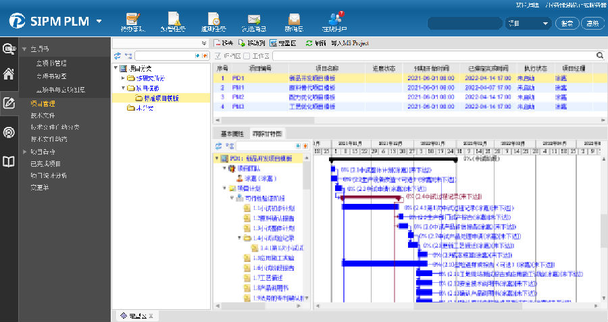Screen dimensions: 608x322
Task: Click the magnifier icon in list filter bar
Action: click(x=599, y=55)
